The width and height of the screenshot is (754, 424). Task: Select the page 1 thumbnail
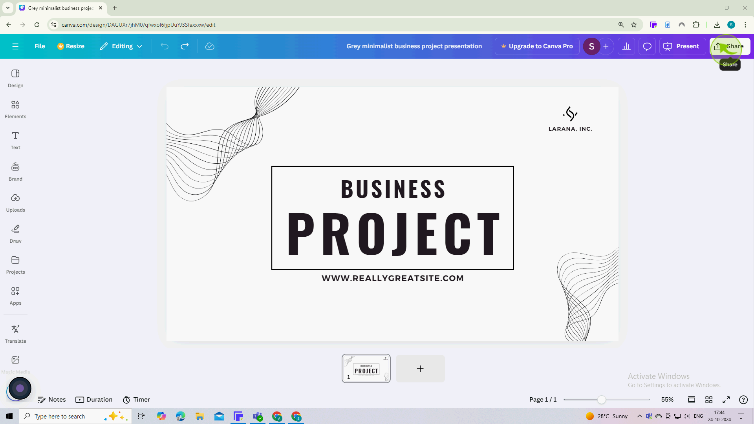[366, 368]
